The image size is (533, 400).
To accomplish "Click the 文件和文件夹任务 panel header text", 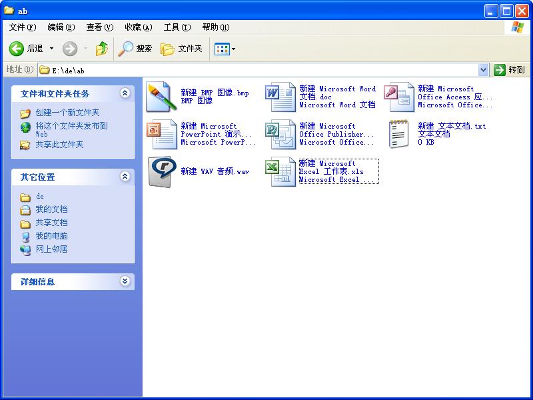I will click(55, 93).
